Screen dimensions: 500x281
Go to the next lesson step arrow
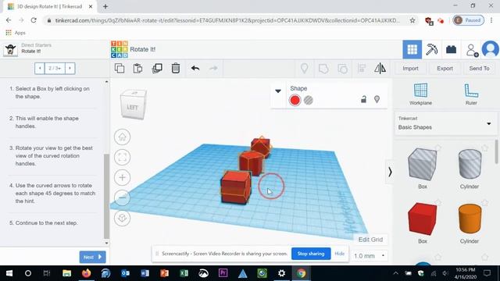(x=70, y=68)
